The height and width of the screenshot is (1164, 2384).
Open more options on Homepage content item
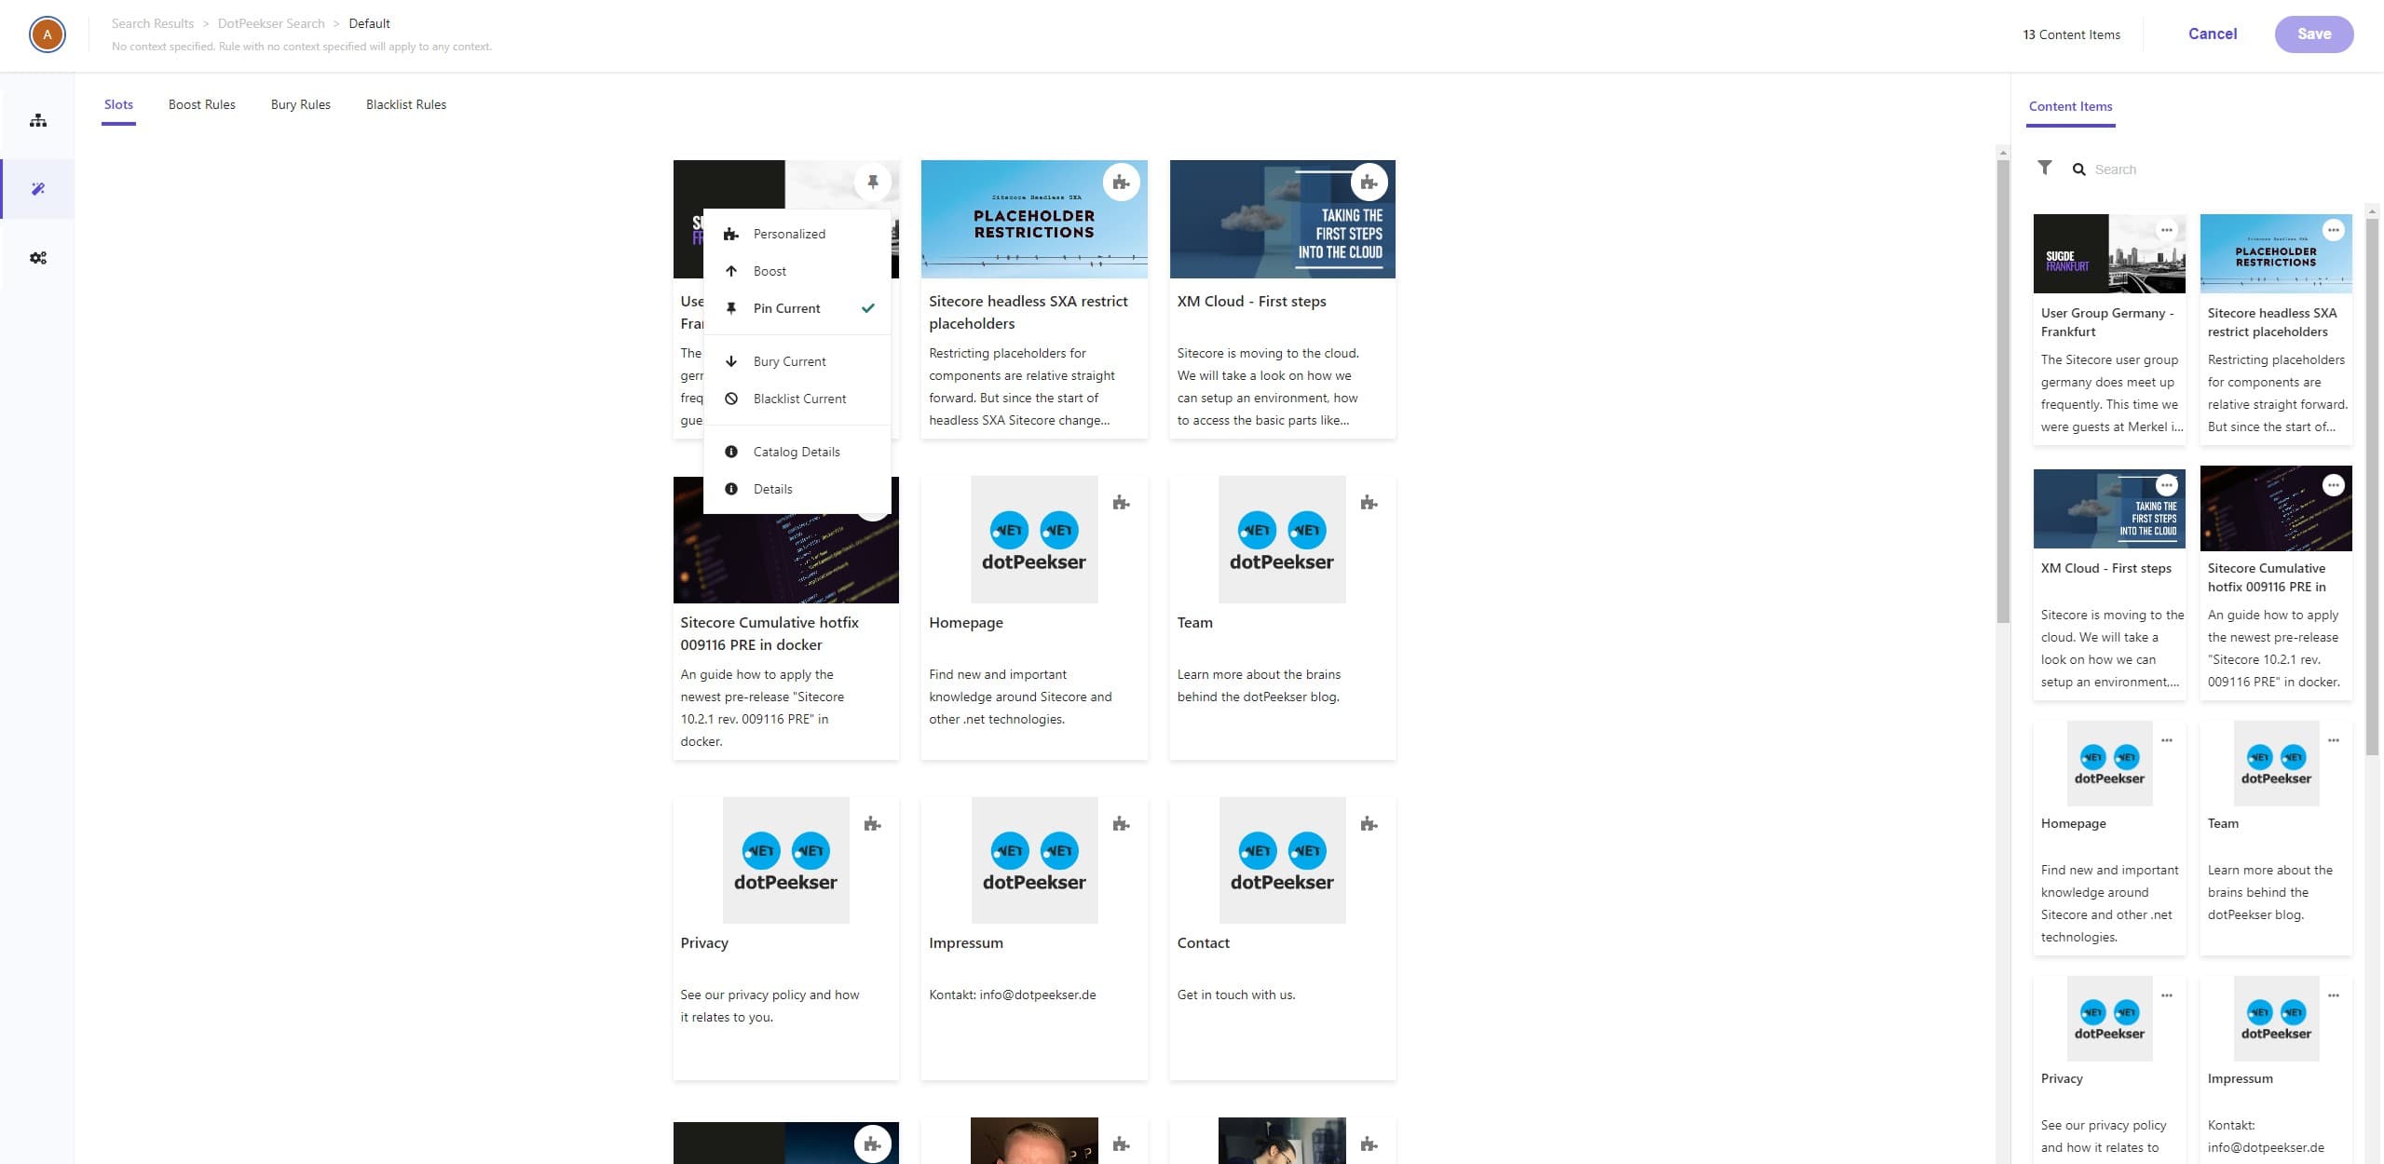pyautogui.click(x=2167, y=740)
